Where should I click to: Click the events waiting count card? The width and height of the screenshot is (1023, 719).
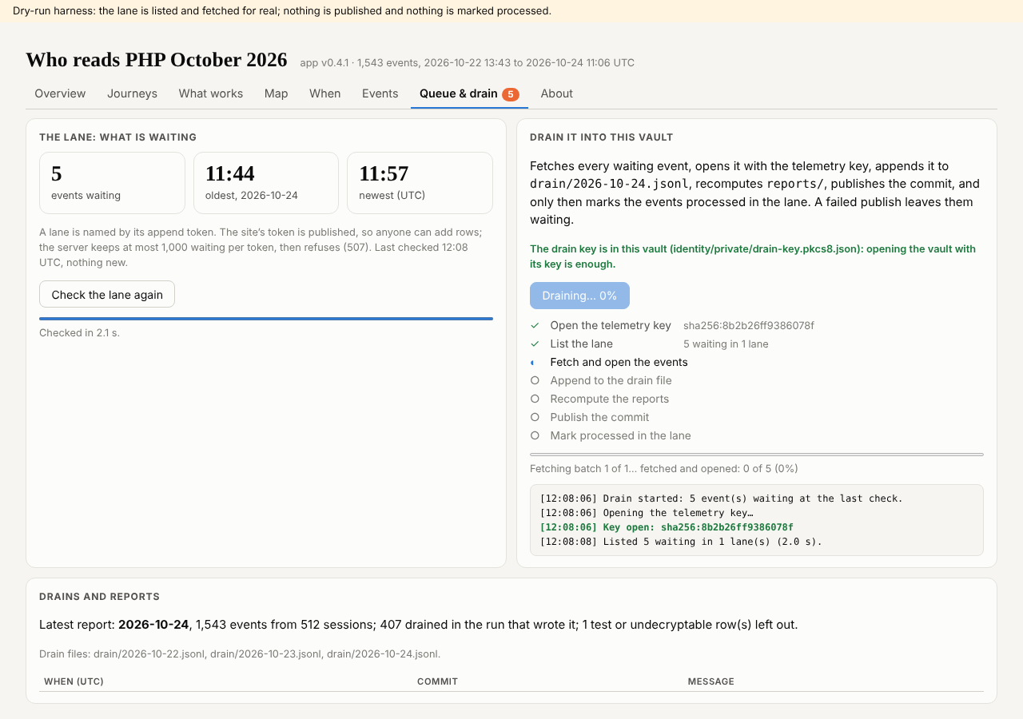pyautogui.click(x=112, y=183)
